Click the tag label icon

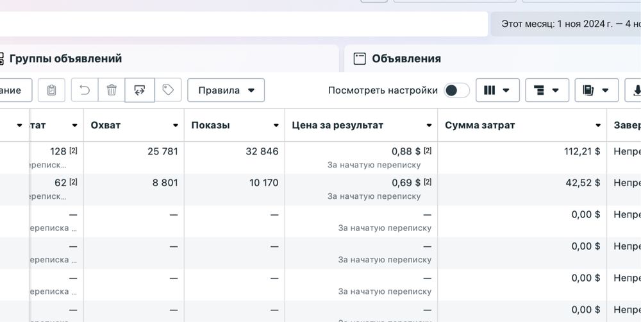(x=168, y=90)
